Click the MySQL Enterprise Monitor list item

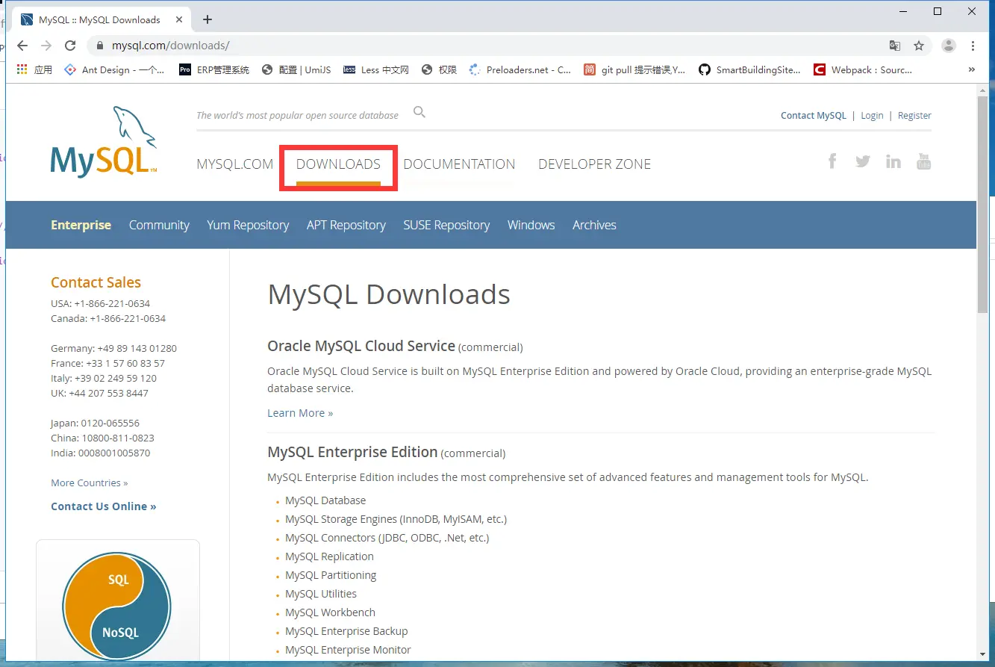(x=348, y=650)
